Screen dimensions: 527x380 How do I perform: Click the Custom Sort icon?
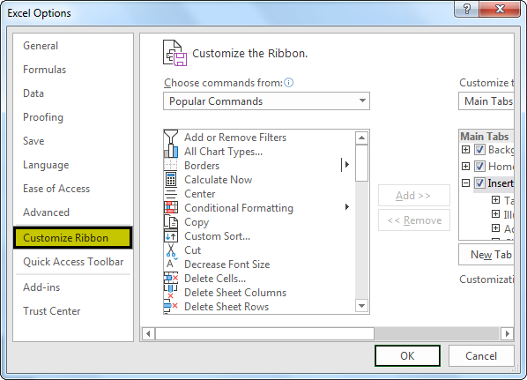point(171,236)
